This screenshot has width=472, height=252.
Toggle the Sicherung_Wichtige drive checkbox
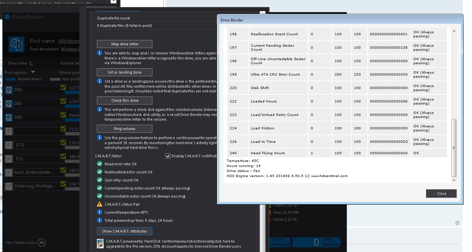coord(63,184)
